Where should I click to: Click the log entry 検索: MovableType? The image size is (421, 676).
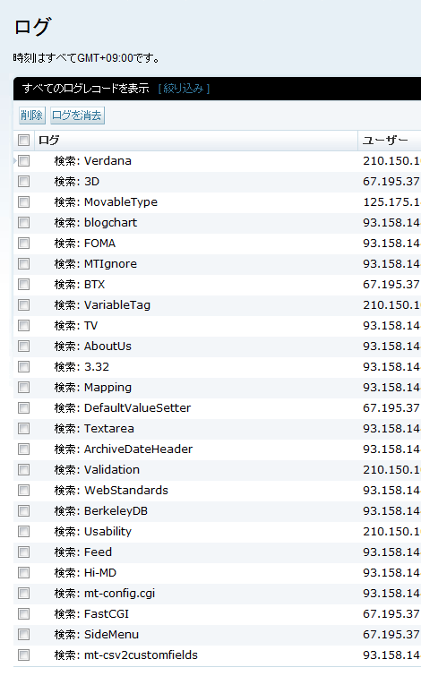point(106,202)
